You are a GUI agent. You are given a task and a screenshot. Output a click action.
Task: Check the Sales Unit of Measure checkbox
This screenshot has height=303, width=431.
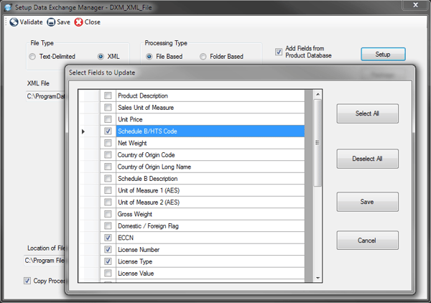[x=108, y=108]
